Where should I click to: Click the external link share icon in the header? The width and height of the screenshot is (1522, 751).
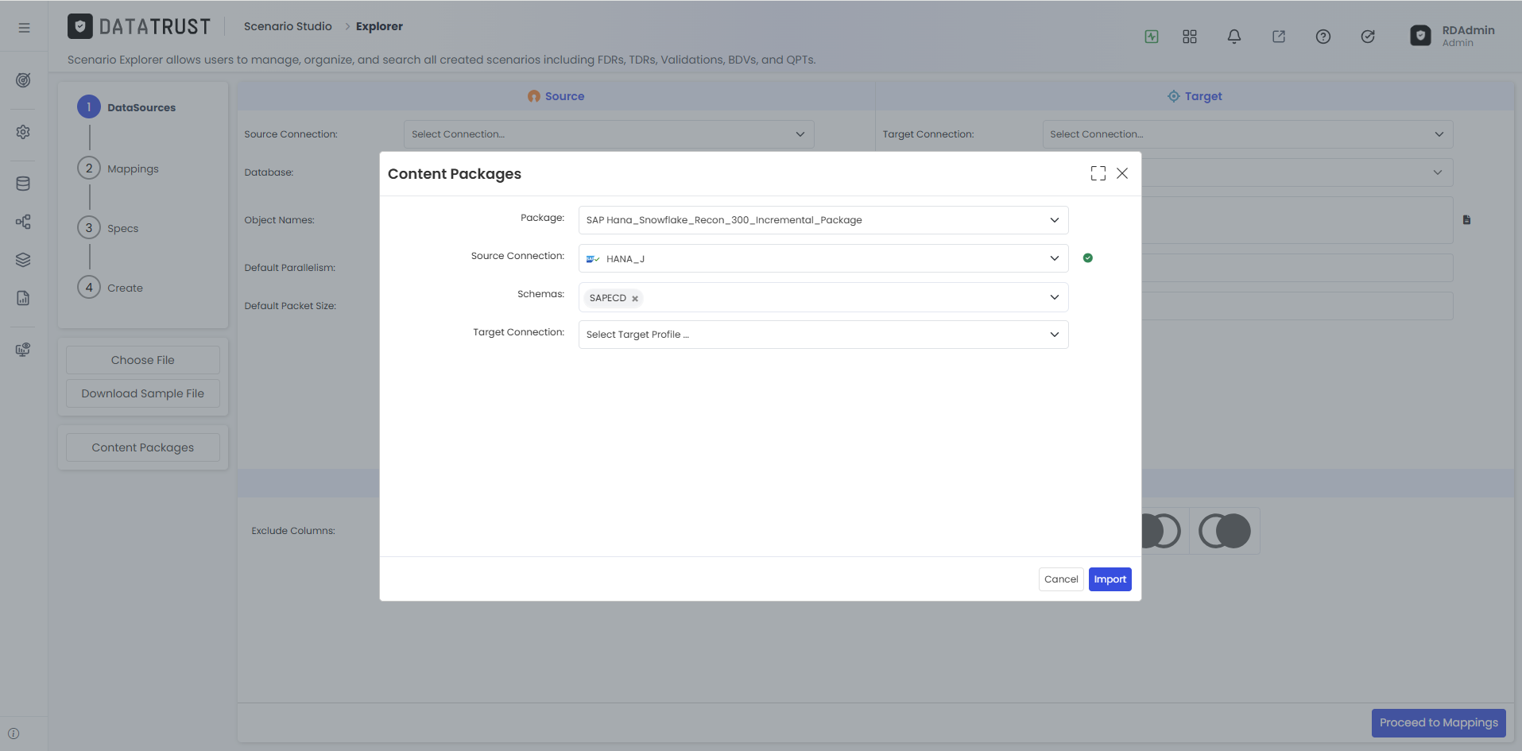1279,37
